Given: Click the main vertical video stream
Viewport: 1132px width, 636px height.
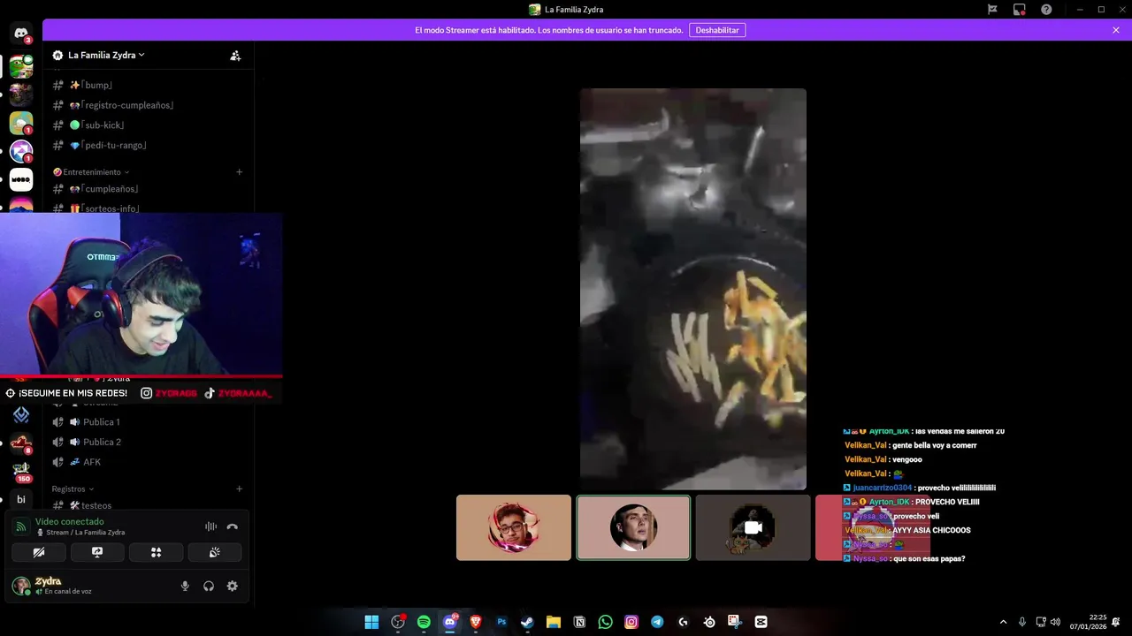Looking at the screenshot, I should (693, 289).
